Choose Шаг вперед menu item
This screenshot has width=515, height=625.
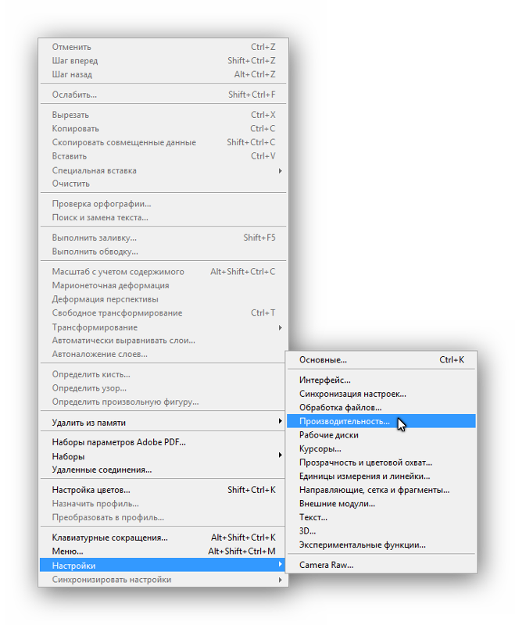[x=163, y=61]
